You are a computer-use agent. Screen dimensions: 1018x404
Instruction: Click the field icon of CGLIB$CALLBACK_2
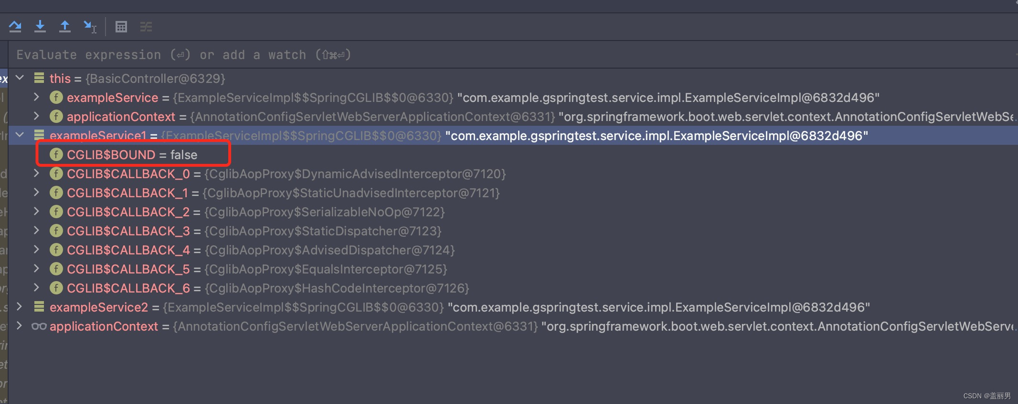(x=56, y=212)
